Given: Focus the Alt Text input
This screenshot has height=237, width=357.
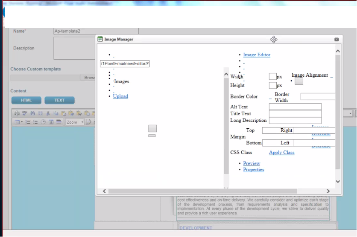Looking at the screenshot, I should tap(295, 107).
